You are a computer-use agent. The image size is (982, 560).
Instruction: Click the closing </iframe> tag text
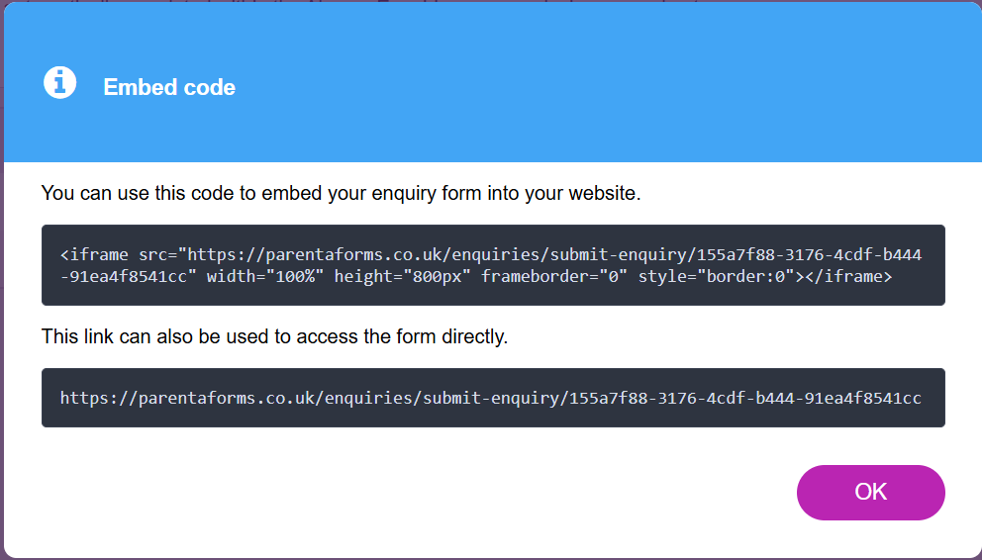(x=848, y=276)
